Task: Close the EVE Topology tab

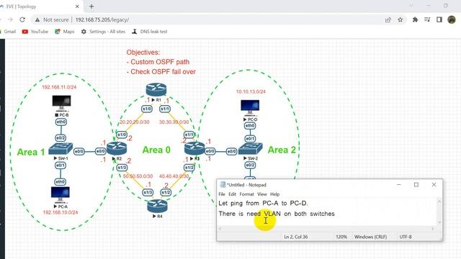Action: 77,6
